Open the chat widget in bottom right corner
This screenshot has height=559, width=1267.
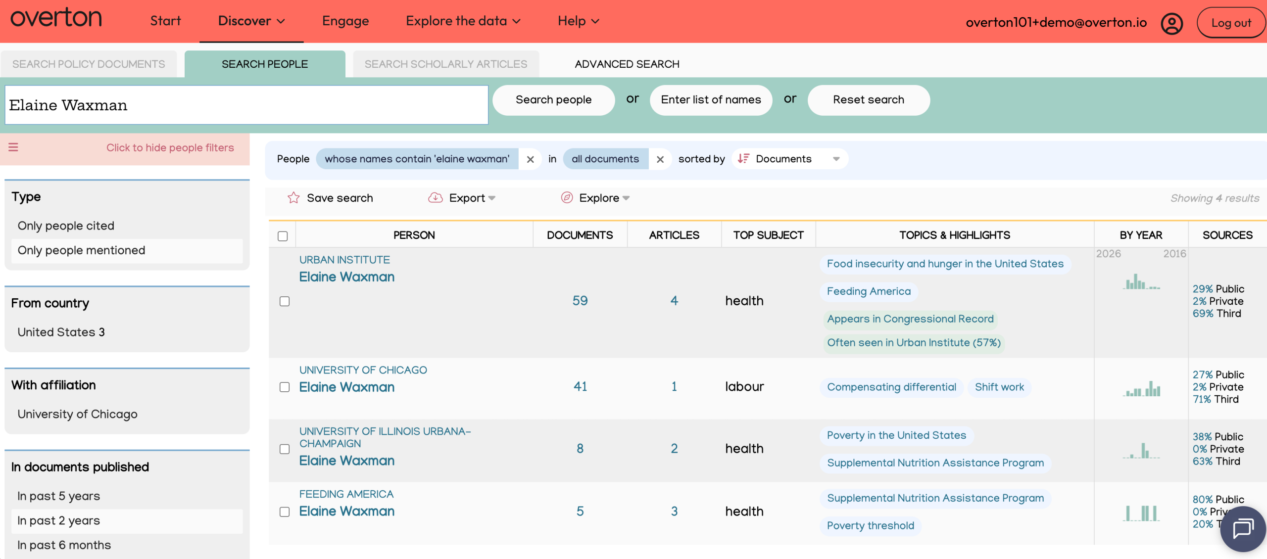click(1242, 528)
